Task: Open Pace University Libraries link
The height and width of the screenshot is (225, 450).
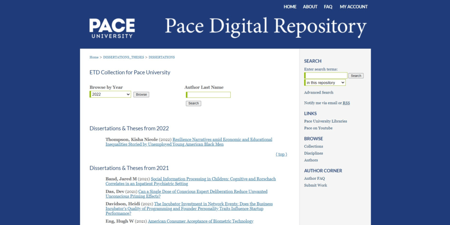Action: (x=326, y=121)
